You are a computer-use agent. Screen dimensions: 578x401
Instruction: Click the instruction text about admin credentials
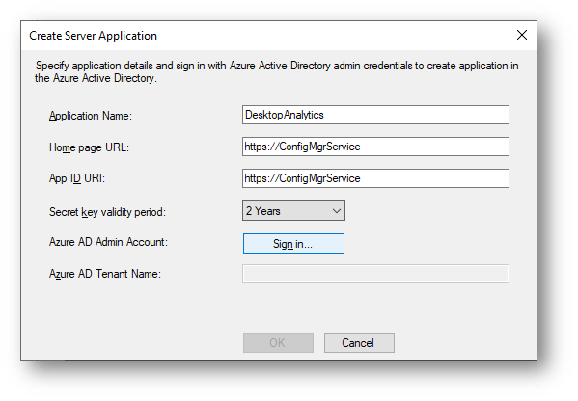tap(277, 71)
